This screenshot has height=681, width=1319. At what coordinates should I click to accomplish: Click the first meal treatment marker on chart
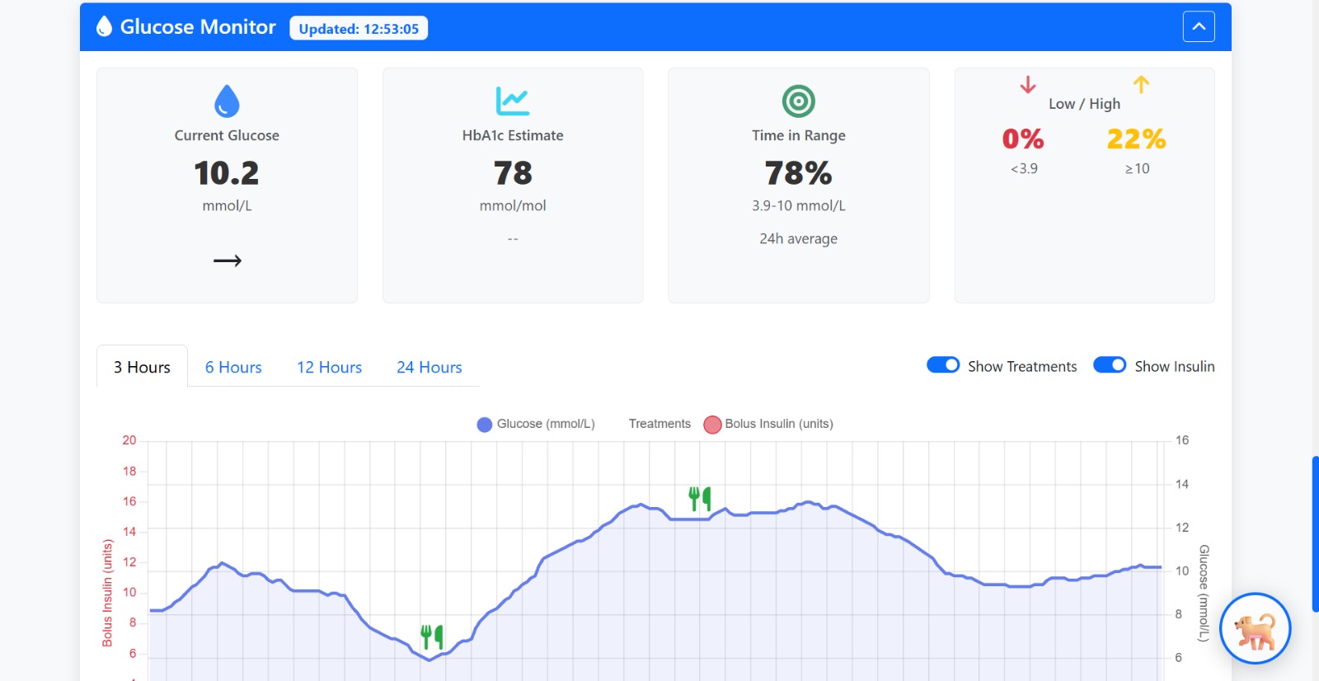coord(432,636)
